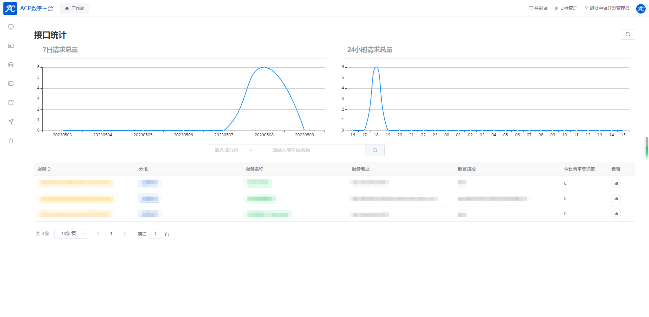Viewport: 649px width, 317px height.
Task: Click the card icon in left sidebar
Action: coord(11,46)
